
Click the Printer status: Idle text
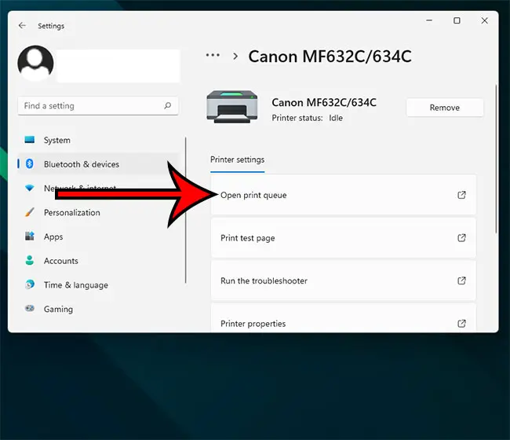coord(308,118)
